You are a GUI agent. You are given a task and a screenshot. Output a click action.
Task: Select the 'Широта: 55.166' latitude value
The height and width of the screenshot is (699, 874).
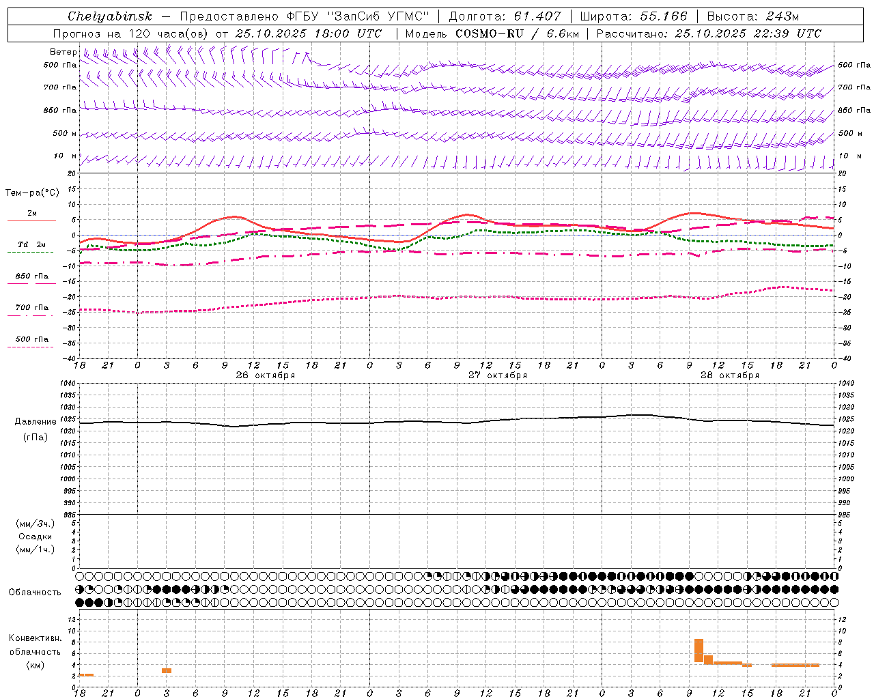point(634,16)
